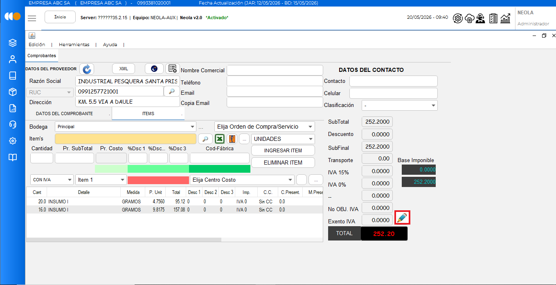Switch to DATOS DEL COMPROBANTE tab
Screen dimensions: 556x285
(x=64, y=114)
